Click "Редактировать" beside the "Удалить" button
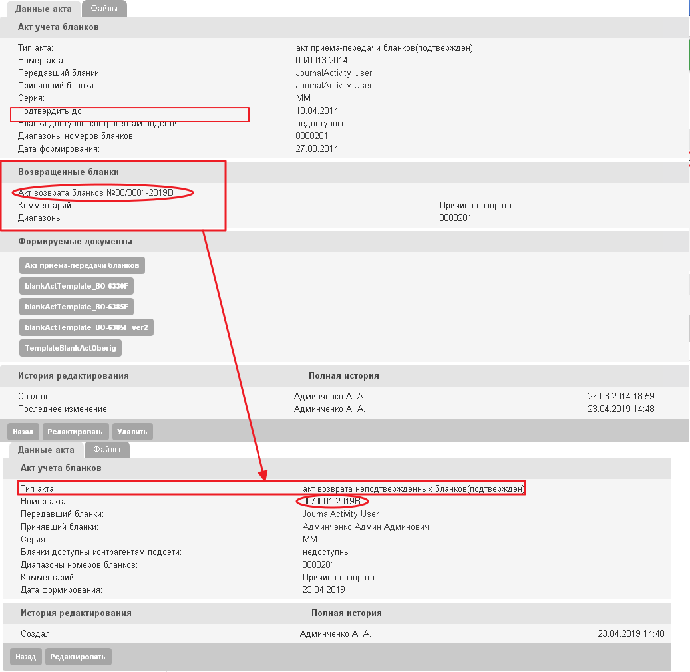This screenshot has height=672, width=690. point(75,432)
